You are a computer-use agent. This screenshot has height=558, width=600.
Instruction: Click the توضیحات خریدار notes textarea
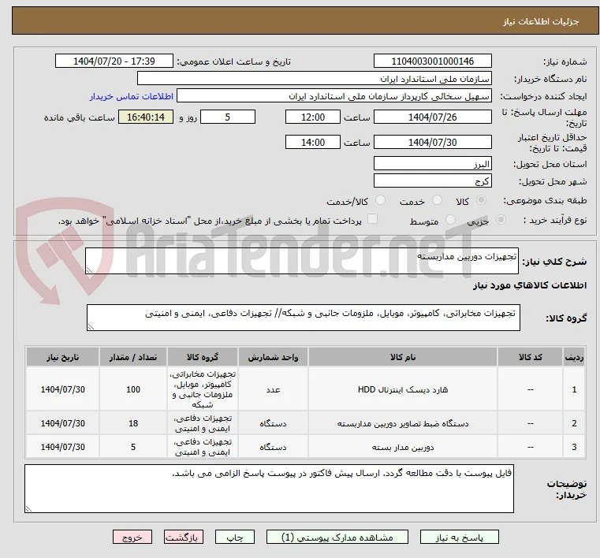click(269, 489)
